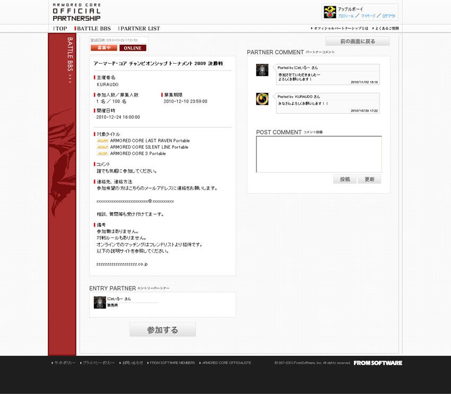This screenshot has height=394, width=451.
Task: Open the PARTNER LIST menu item
Action: (x=139, y=29)
